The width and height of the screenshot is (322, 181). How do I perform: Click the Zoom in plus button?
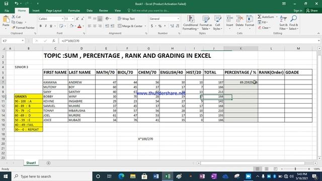pyautogui.click(x=309, y=169)
